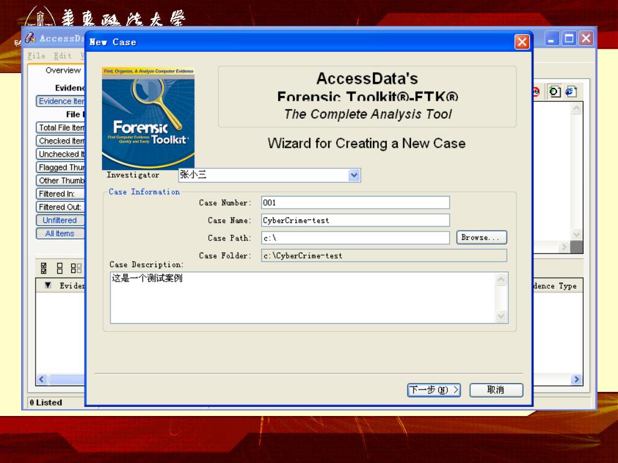Image resolution: width=618 pixels, height=463 pixels.
Task: Open the File menu in FTK window
Action: (x=36, y=56)
